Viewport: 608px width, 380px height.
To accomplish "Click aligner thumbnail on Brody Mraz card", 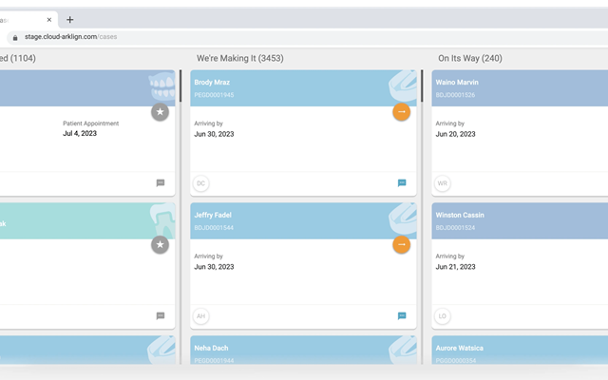I will tap(403, 85).
